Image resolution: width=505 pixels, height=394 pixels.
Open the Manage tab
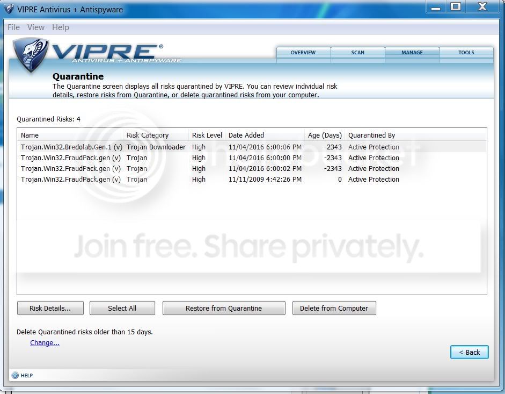[412, 53]
